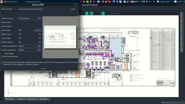185x104 pixels.
Task: Open the toolbar overflow arrows in viewer
Action: coord(118,14)
